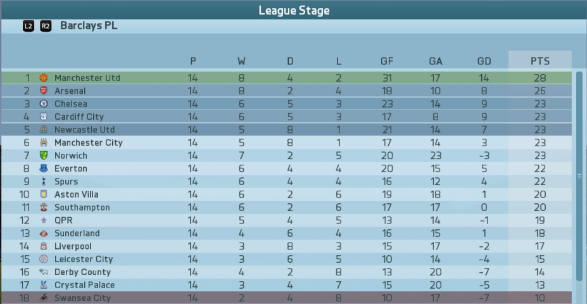Click the Norwich club crest icon
The width and height of the screenshot is (587, 304).
coord(44,155)
